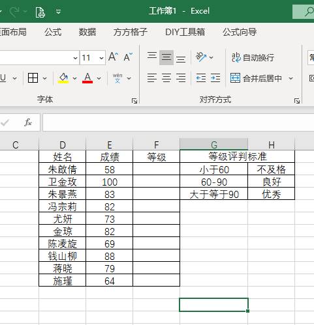The height and width of the screenshot is (325, 314).
Task: Toggle 自动换行 wrap text
Action: [253, 57]
